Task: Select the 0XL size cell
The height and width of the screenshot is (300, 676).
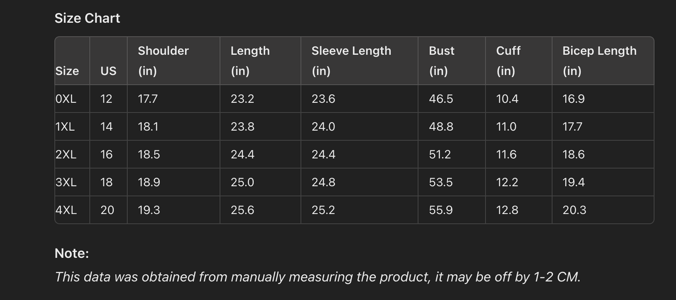Action: pos(66,99)
